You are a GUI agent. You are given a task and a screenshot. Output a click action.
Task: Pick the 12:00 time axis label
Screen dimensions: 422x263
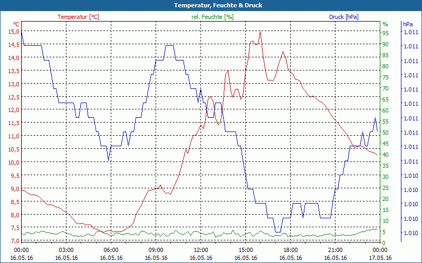200,250
